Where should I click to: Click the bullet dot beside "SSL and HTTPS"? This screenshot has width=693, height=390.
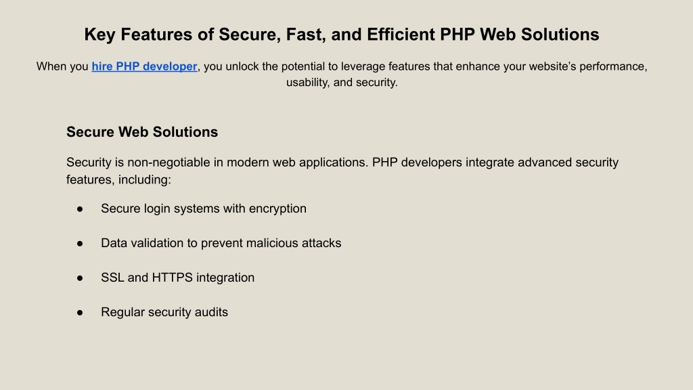tap(80, 278)
